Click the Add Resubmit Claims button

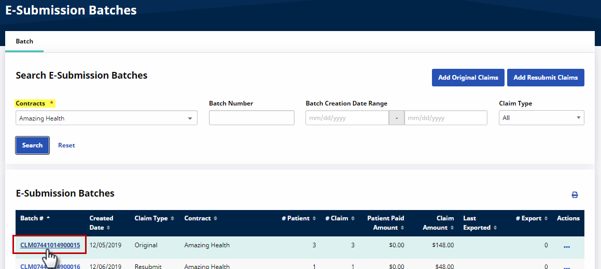[546, 78]
